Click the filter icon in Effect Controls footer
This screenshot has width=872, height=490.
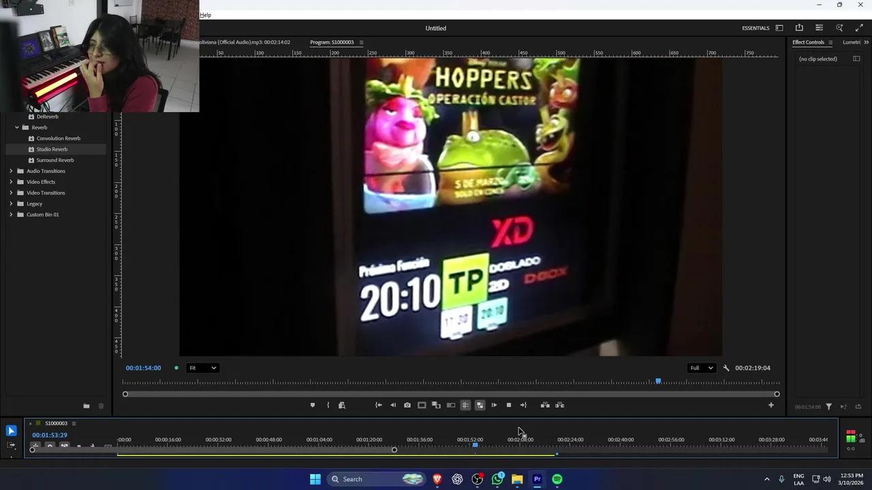[829, 406]
